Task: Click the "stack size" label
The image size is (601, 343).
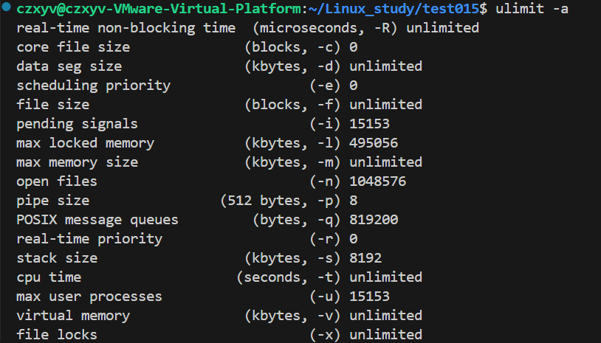Action: [x=57, y=257]
